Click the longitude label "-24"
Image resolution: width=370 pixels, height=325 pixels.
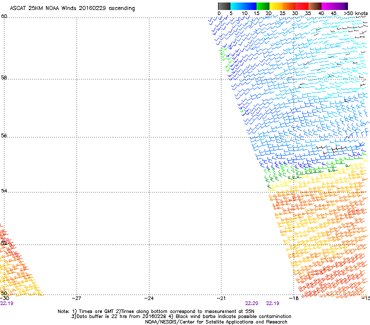[149, 298]
